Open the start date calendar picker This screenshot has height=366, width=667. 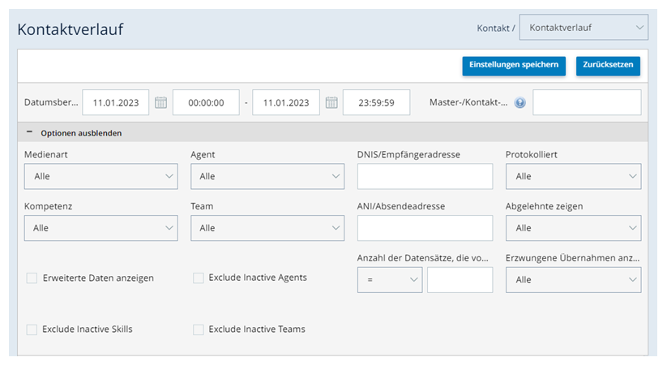pyautogui.click(x=160, y=102)
